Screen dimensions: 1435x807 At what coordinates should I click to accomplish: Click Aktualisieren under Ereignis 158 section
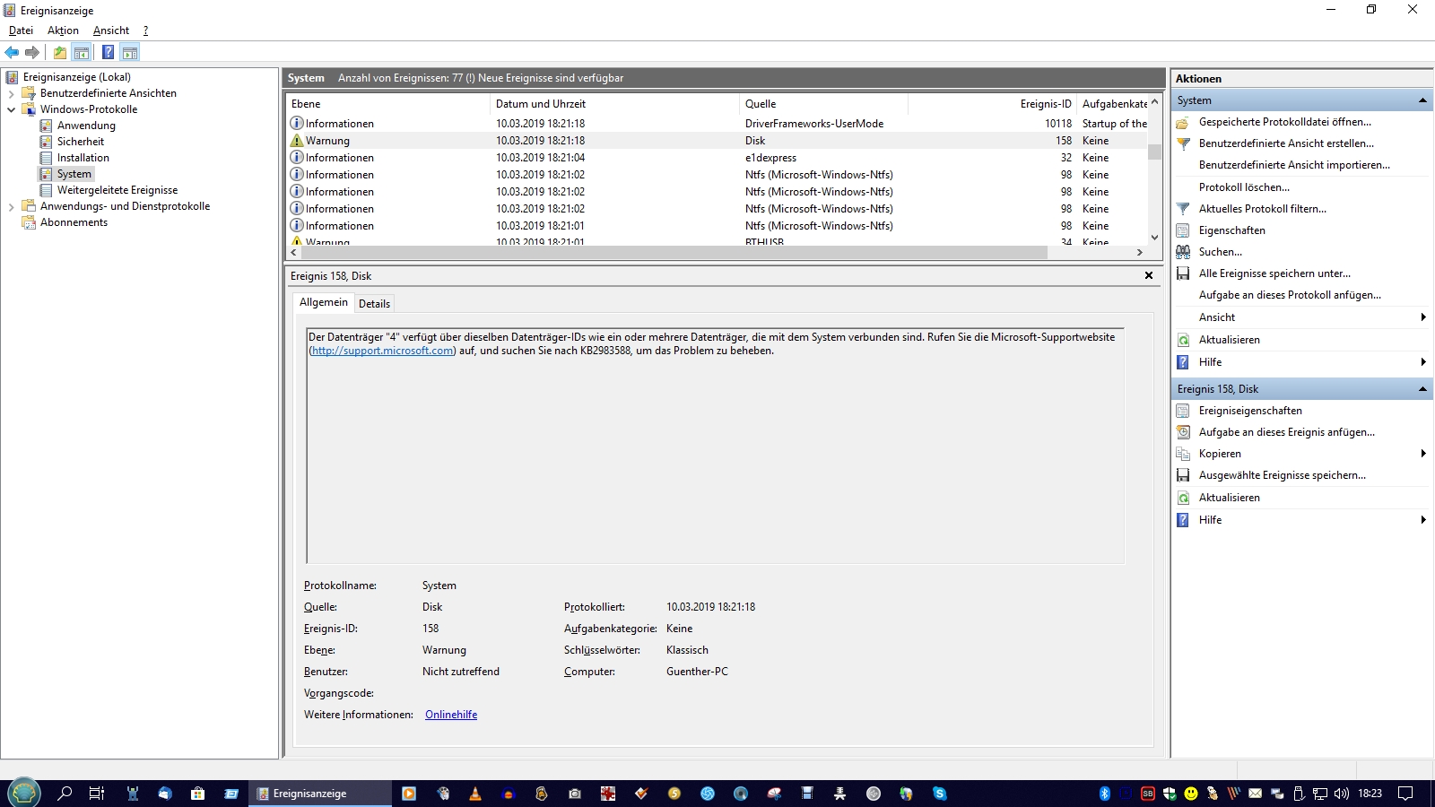coord(1229,498)
